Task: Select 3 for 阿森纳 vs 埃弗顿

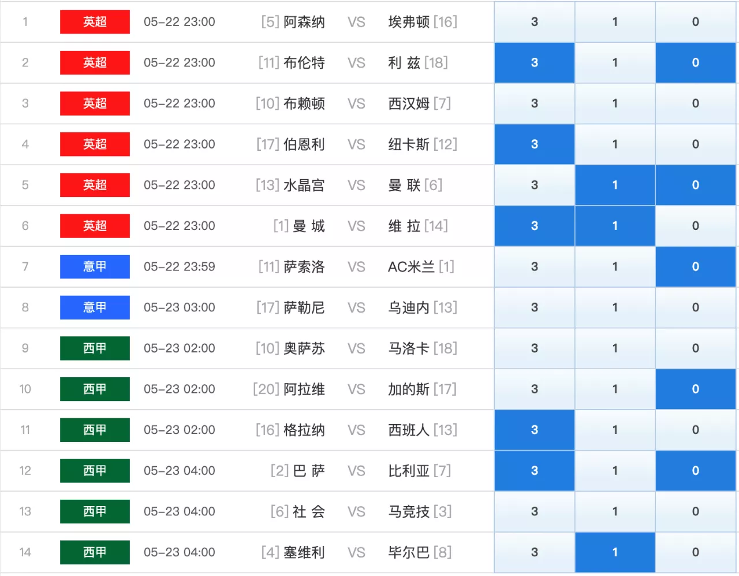Action: [534, 22]
